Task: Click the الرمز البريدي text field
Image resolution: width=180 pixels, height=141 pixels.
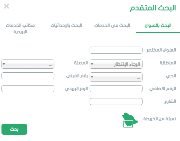Action: [28, 88]
